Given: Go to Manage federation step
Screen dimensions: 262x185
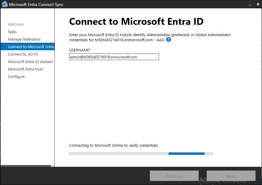Looking at the screenshot, I should [24, 39].
